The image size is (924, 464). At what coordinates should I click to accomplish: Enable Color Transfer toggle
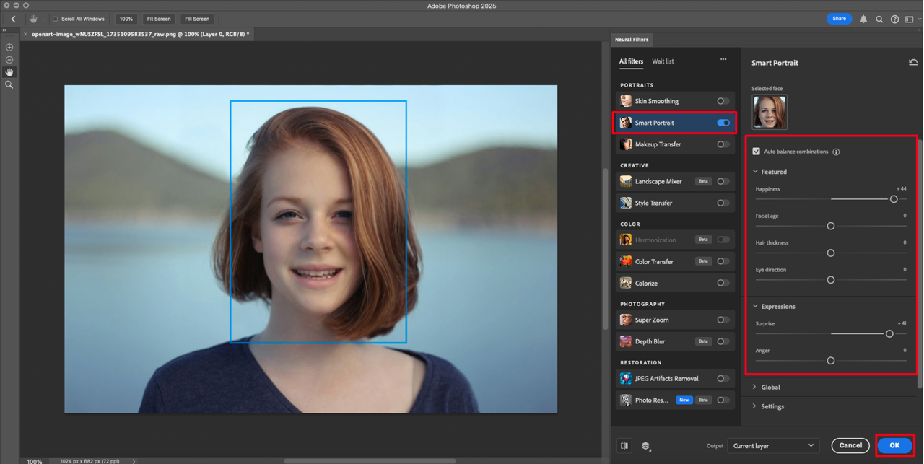coord(723,261)
